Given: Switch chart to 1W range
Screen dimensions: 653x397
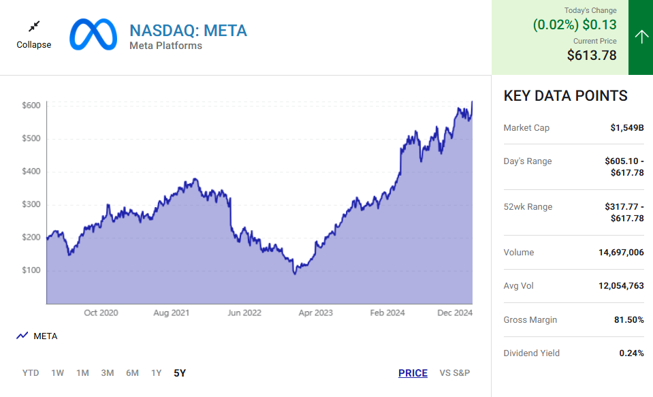Looking at the screenshot, I should (58, 372).
